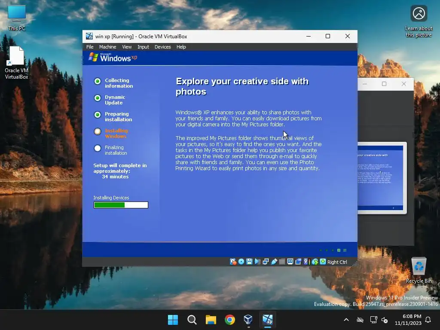This screenshot has width=440, height=330.
Task: Open the audio status icon in VirtualBox
Action: tap(257, 262)
